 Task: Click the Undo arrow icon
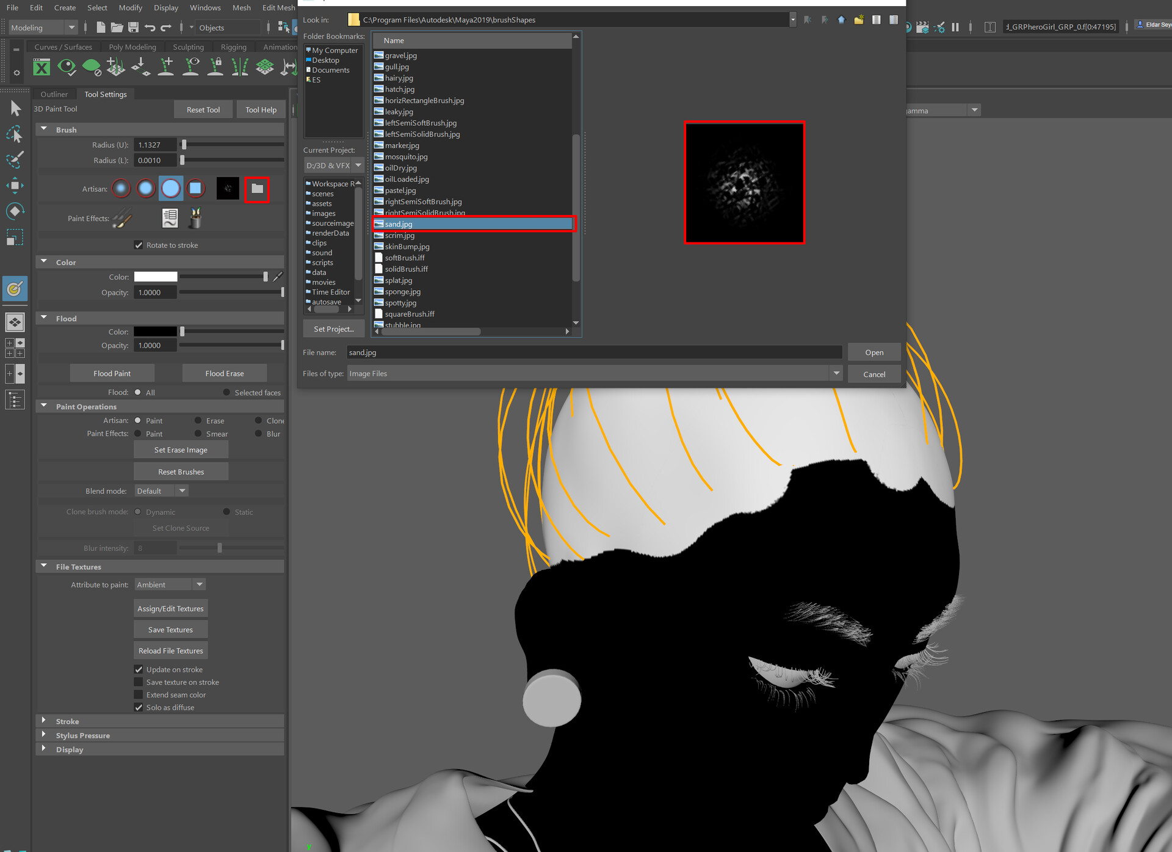click(150, 27)
